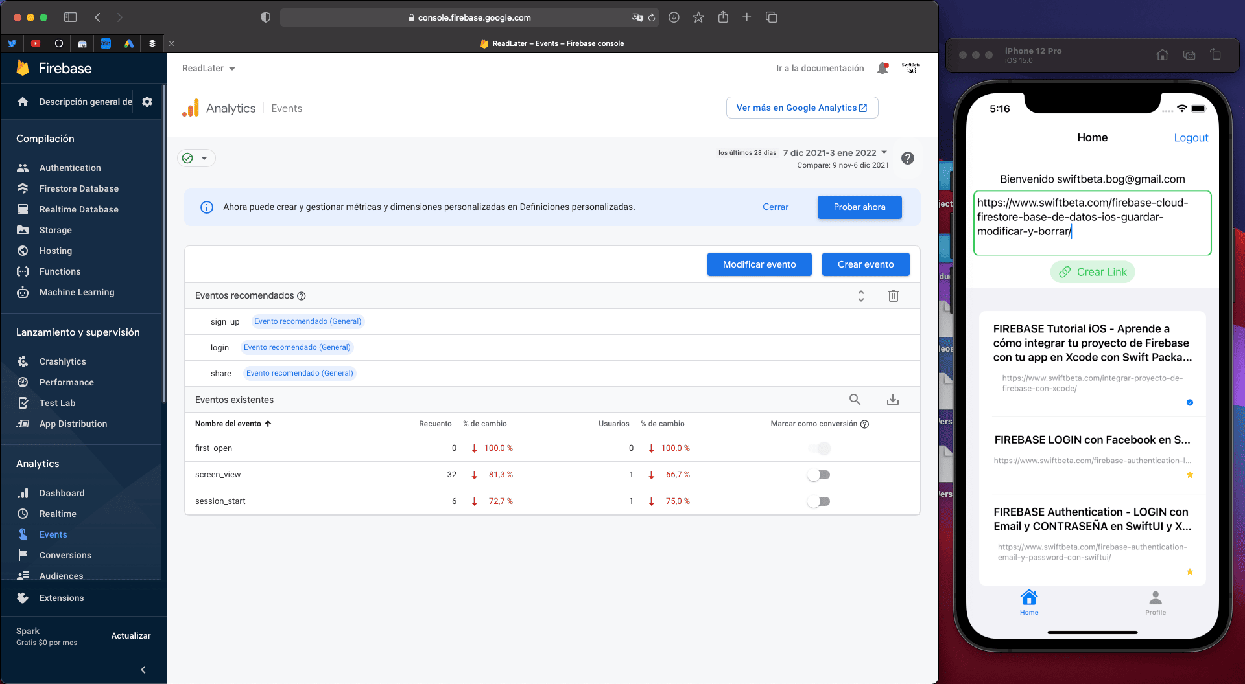Switch to Profile tab in simulator
Image resolution: width=1245 pixels, height=684 pixels.
(x=1156, y=602)
